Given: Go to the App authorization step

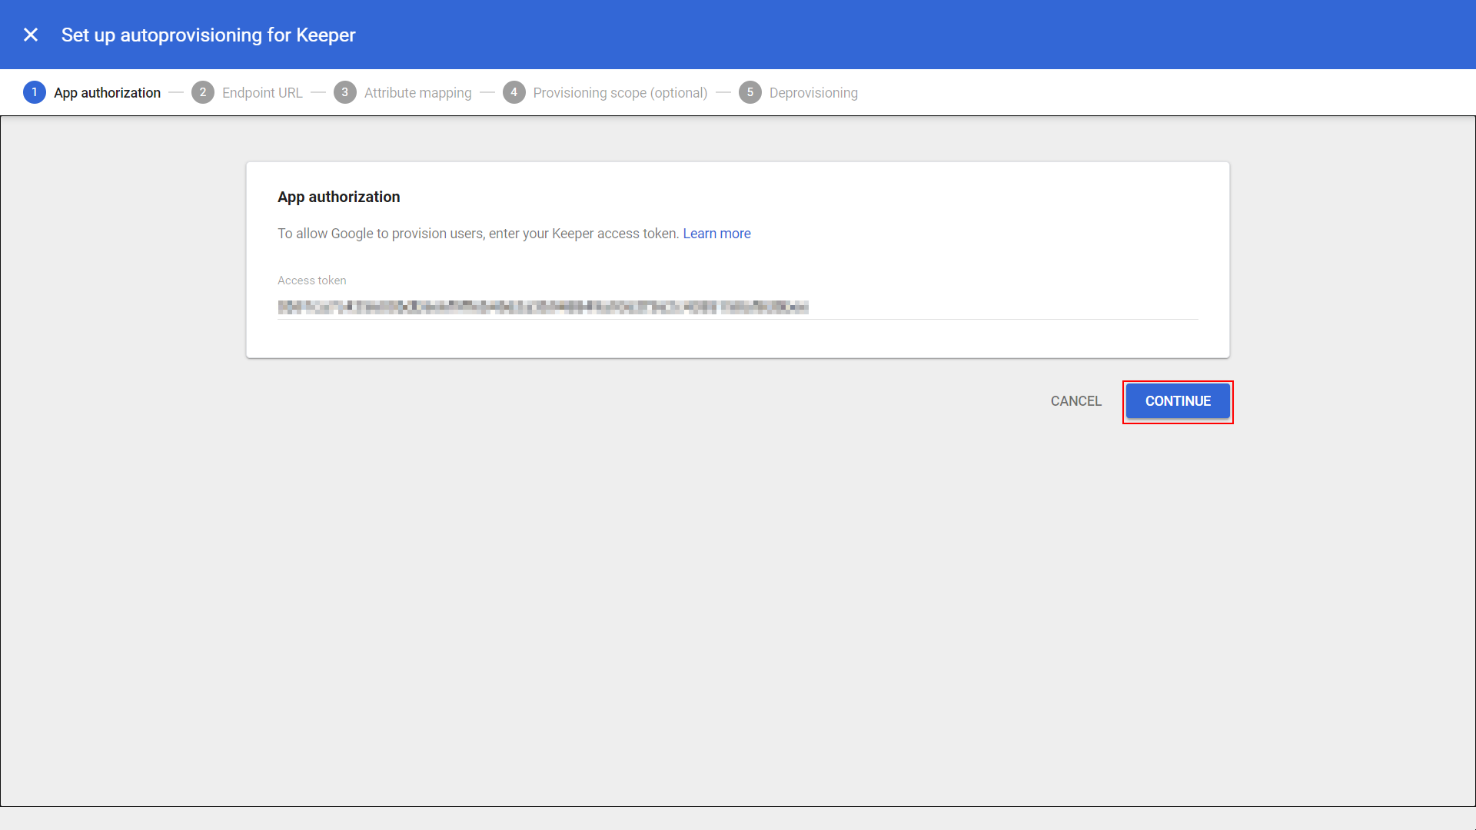Looking at the screenshot, I should [108, 92].
